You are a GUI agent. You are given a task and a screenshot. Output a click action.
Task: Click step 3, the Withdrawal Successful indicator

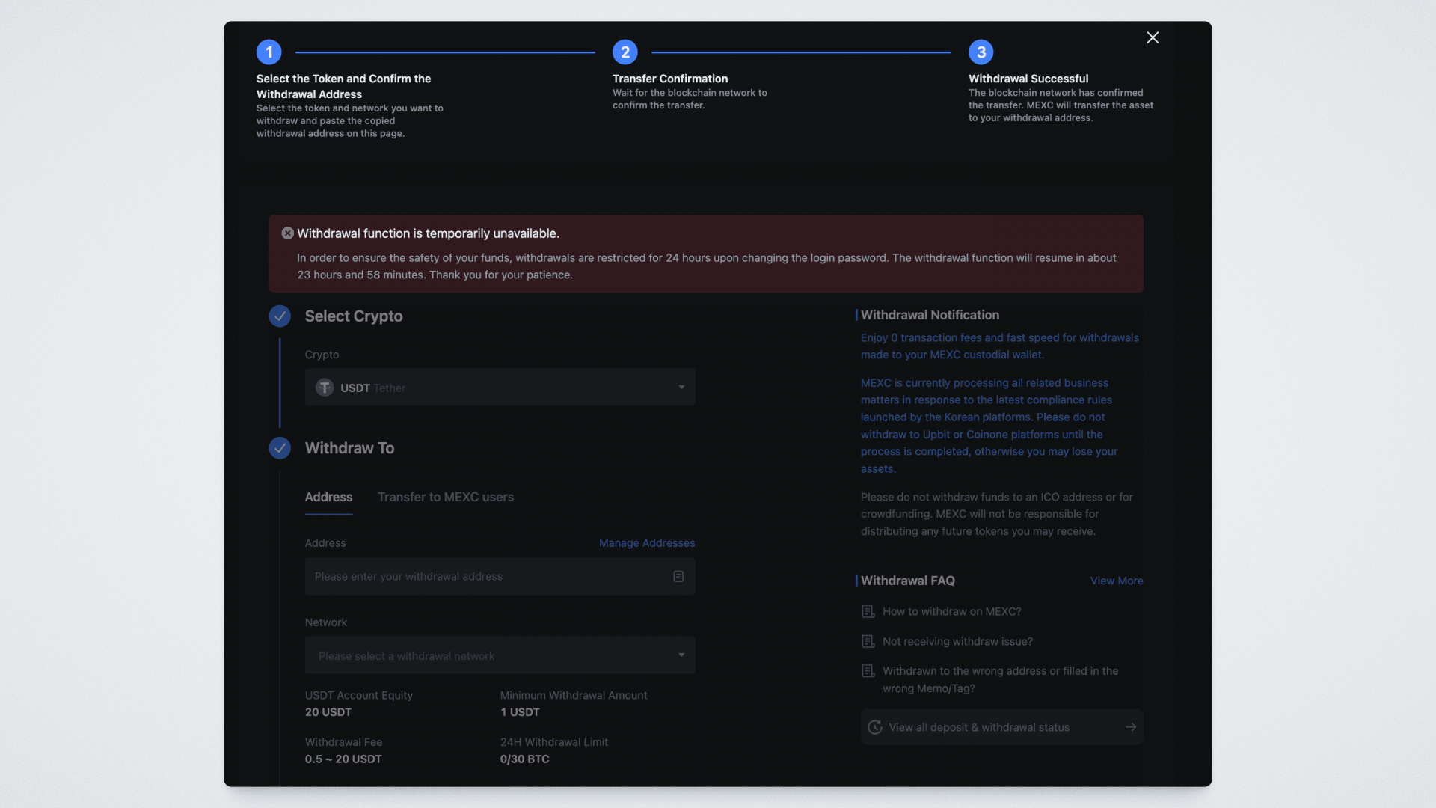click(x=981, y=52)
